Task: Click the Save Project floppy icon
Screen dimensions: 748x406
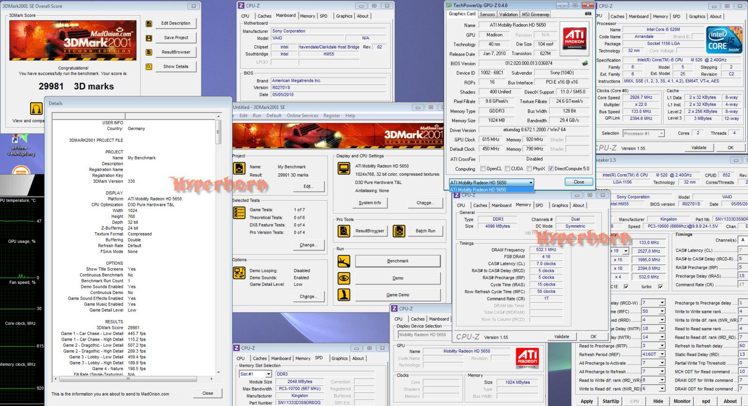Action: pyautogui.click(x=149, y=38)
